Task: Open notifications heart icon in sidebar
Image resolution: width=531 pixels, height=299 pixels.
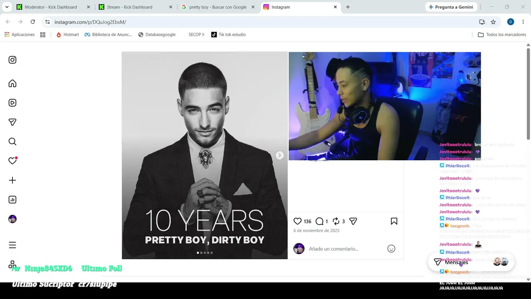Action: coord(12,161)
